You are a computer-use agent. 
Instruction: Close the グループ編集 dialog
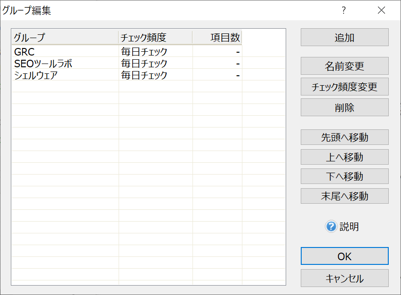381,10
